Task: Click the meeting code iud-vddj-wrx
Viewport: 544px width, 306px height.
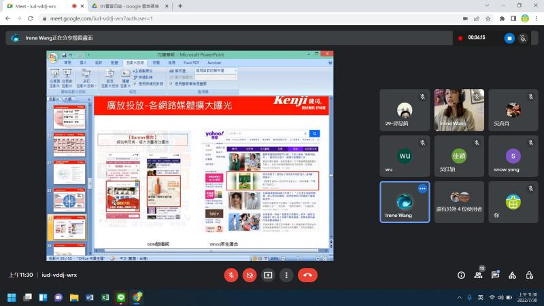Action: (59, 275)
